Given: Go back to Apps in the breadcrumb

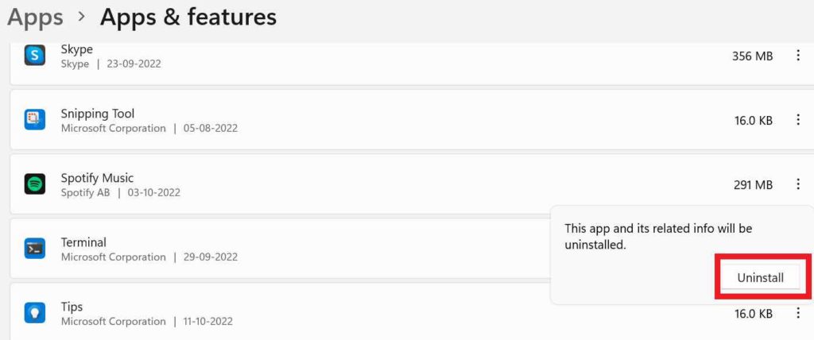Looking at the screenshot, I should 35,16.
